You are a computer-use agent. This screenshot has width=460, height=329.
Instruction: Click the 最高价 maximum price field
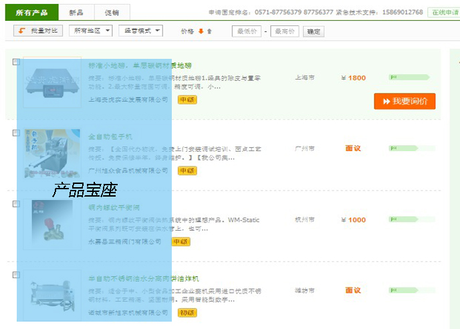pyautogui.click(x=284, y=31)
